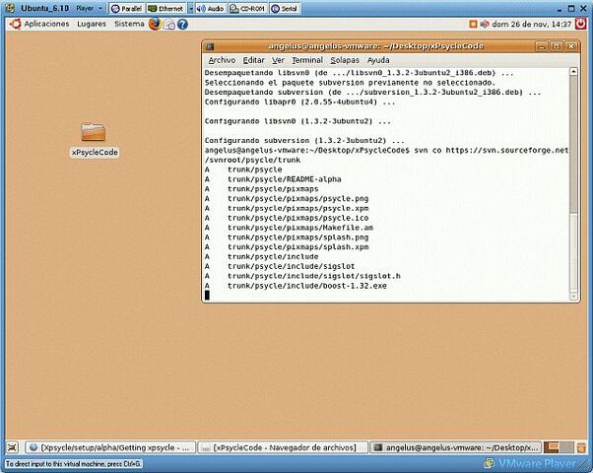This screenshot has height=473, width=593.
Task: Open the Sistema menu in the top panel
Action: [129, 24]
